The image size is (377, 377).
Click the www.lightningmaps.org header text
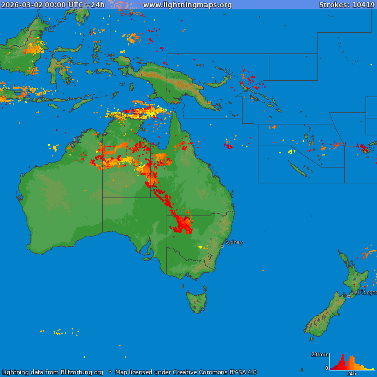[187, 5]
